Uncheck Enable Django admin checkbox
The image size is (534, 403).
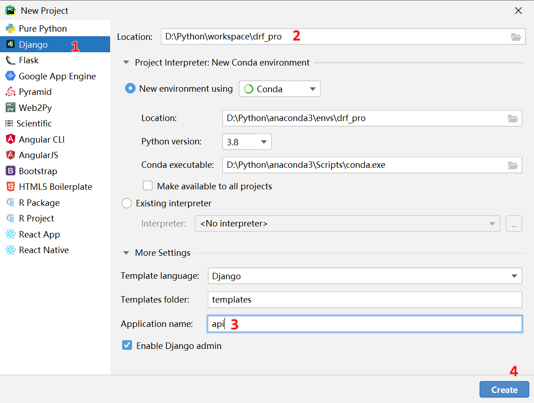(127, 345)
